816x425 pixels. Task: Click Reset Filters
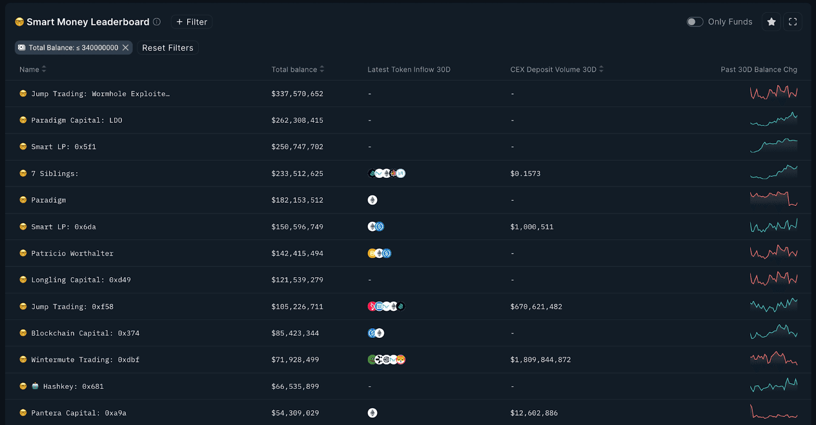point(168,47)
